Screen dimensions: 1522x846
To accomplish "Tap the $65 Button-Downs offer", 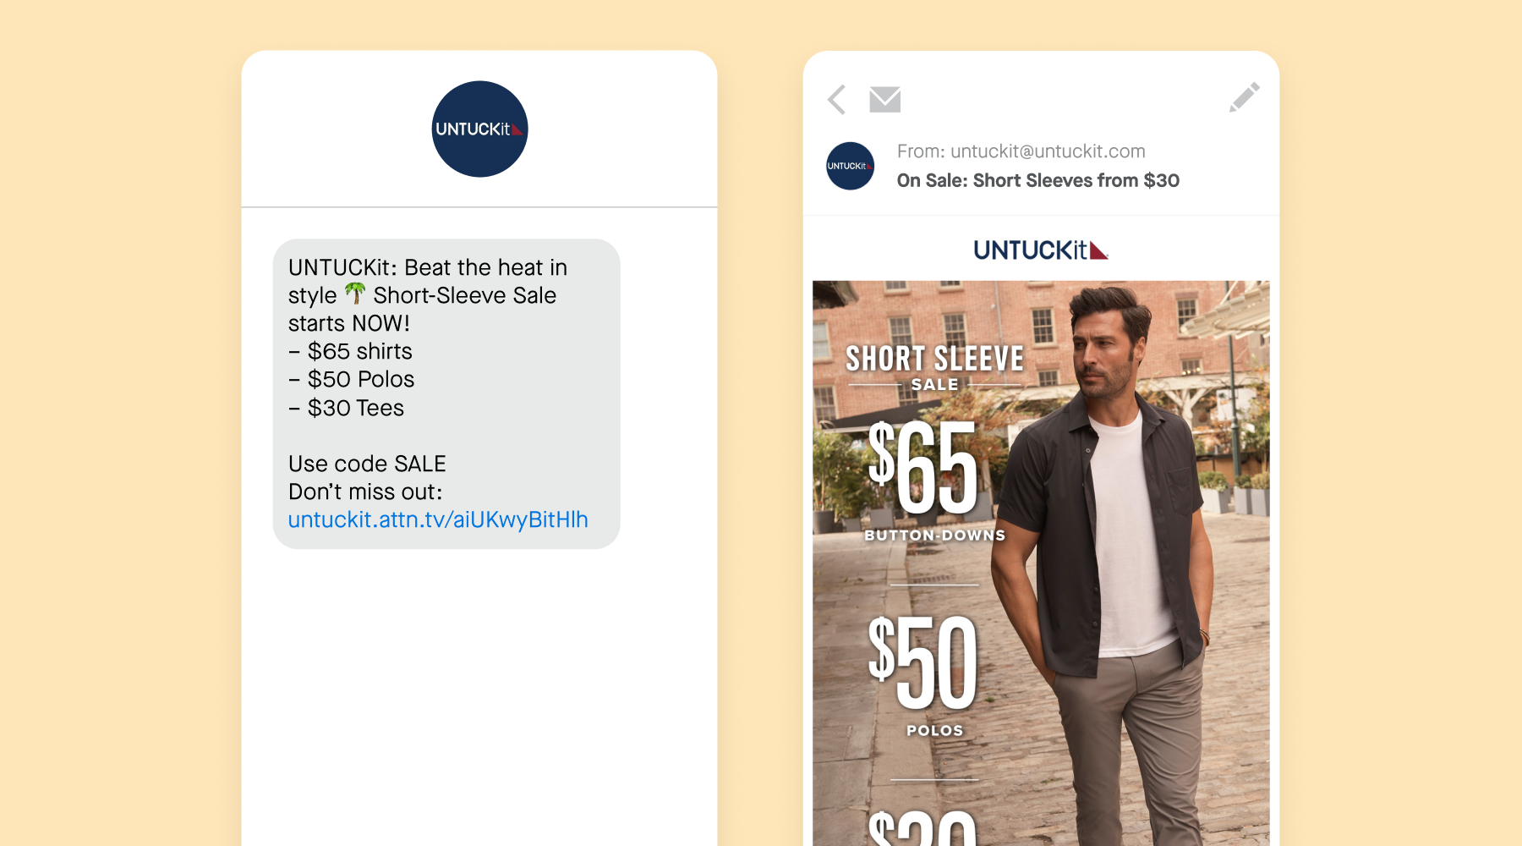I will [934, 481].
